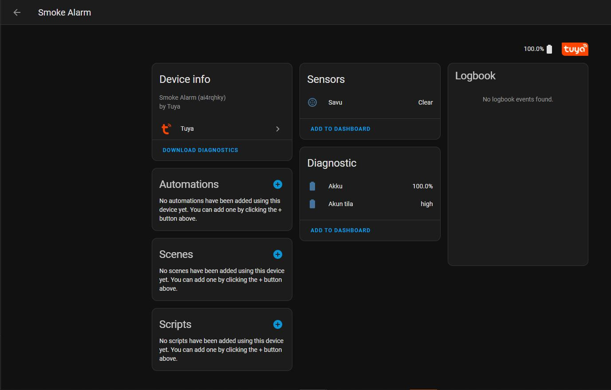The height and width of the screenshot is (390, 611).
Task: Click the smoke detector icon beside Savu
Action: (312, 102)
